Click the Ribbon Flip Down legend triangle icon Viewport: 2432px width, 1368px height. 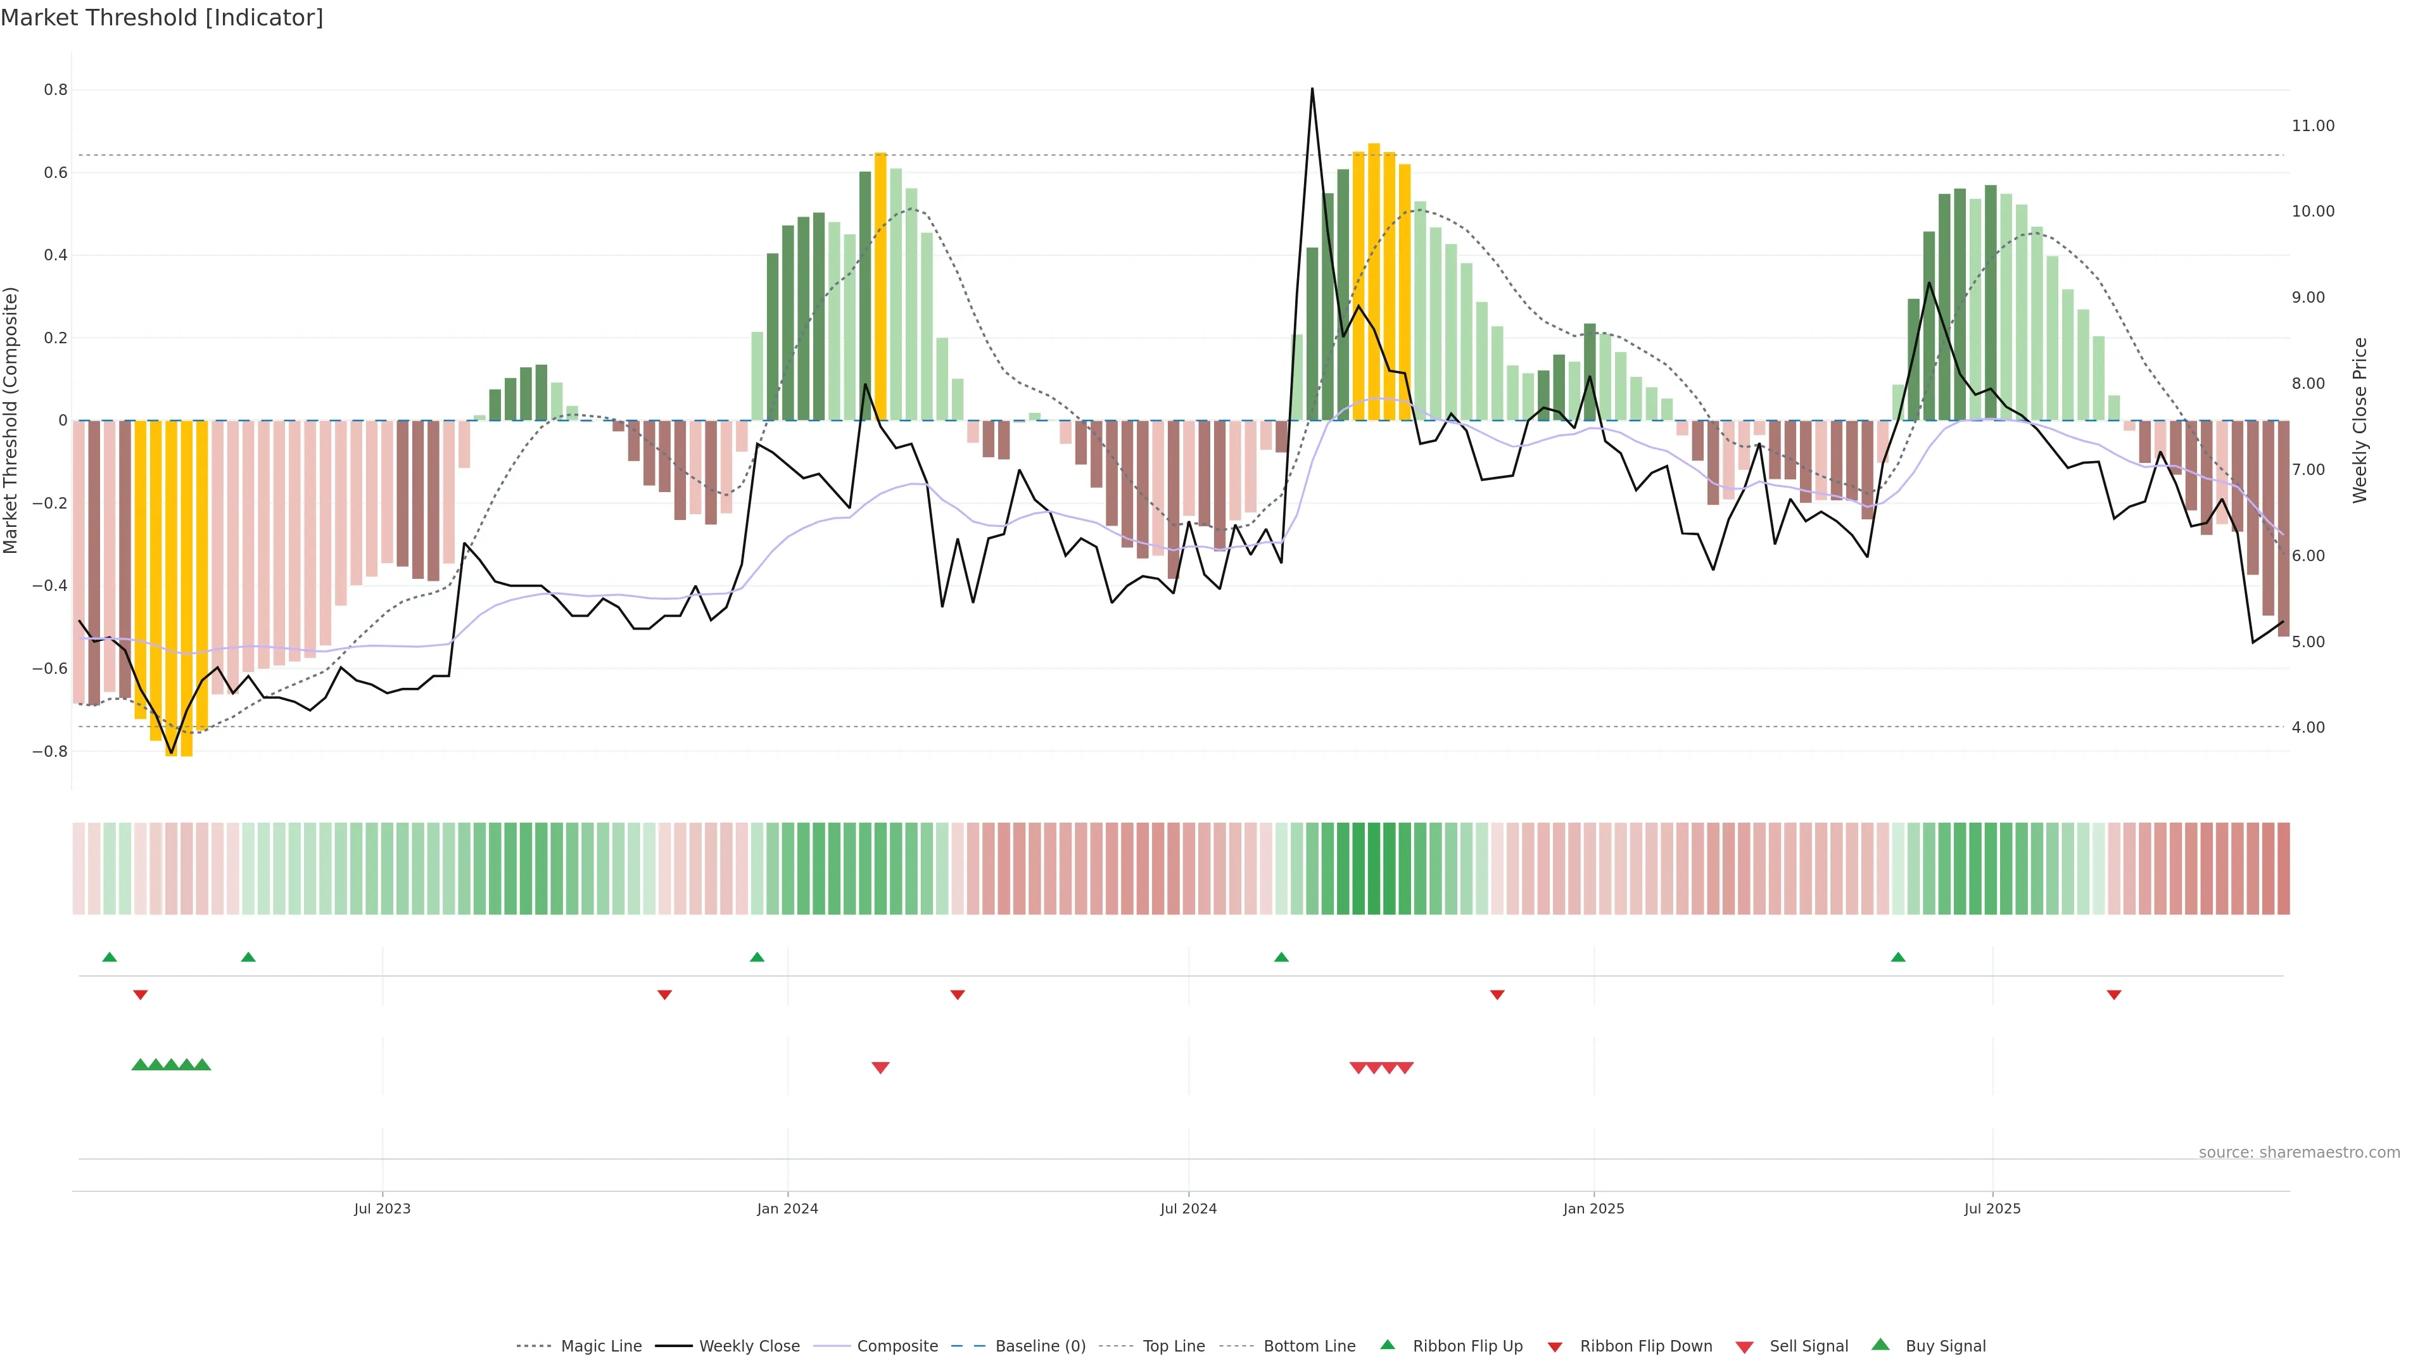(1554, 1346)
